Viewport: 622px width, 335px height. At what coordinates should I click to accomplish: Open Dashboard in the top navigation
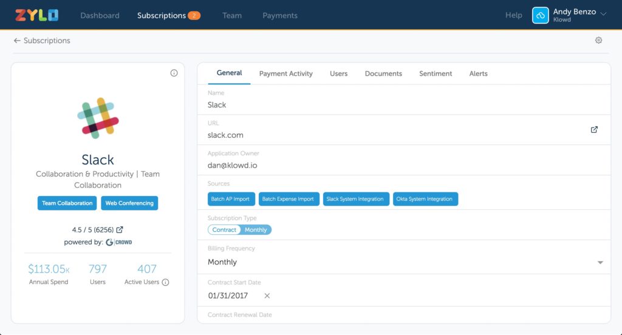coord(100,15)
